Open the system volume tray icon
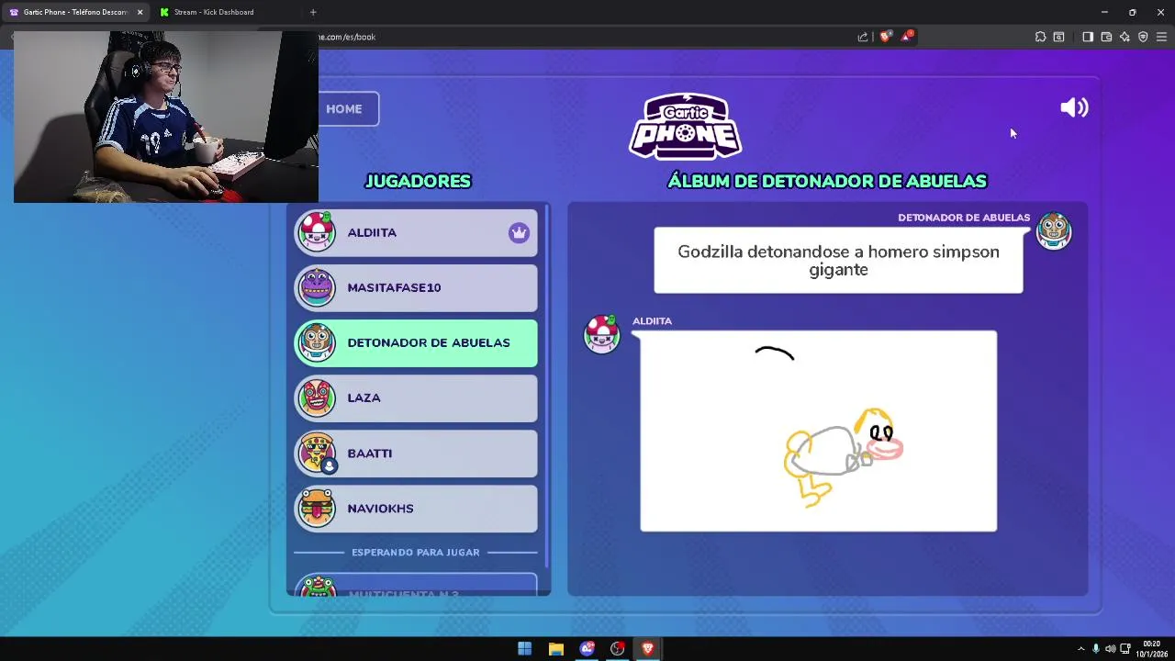The height and width of the screenshot is (661, 1175). (x=1110, y=649)
